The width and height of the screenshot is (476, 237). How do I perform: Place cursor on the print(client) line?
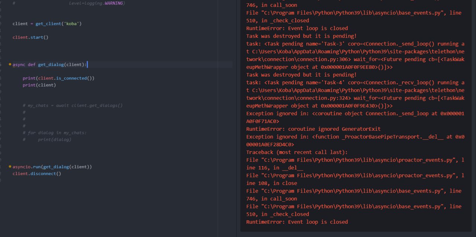coord(39,85)
